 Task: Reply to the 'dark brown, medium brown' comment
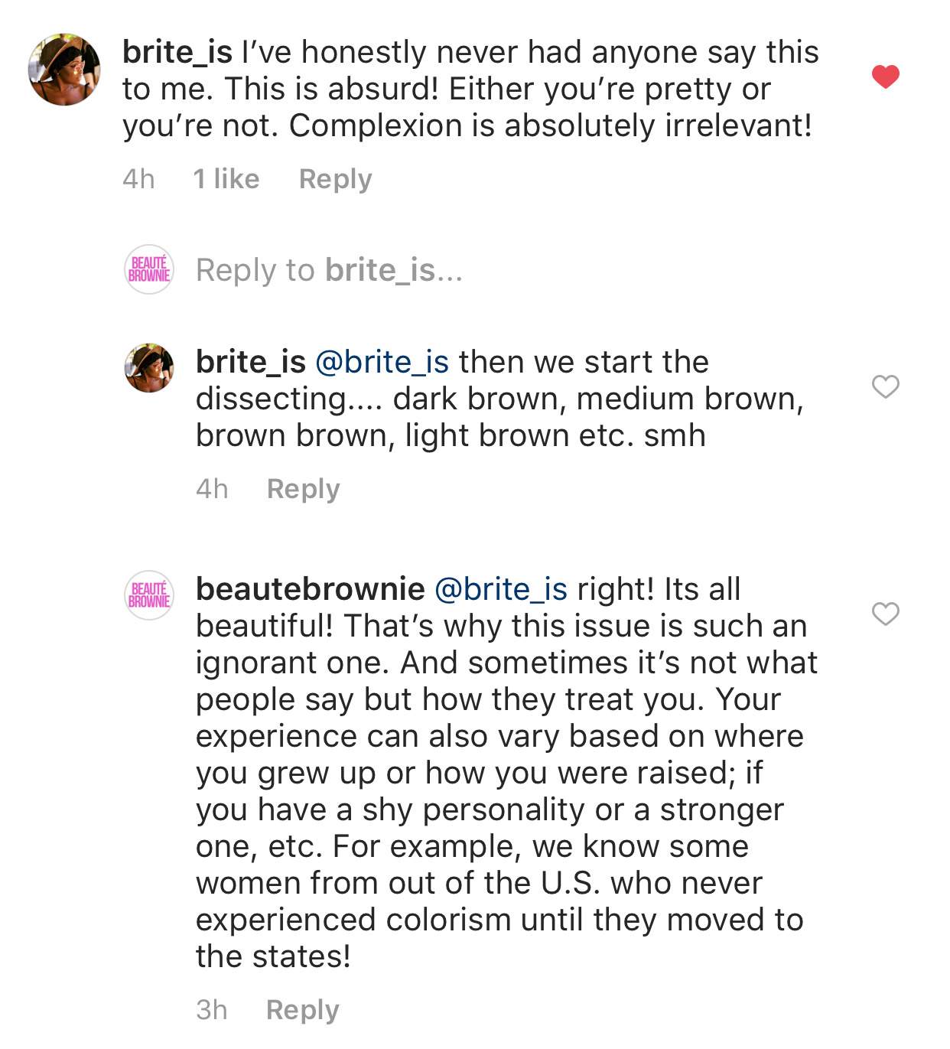point(303,489)
